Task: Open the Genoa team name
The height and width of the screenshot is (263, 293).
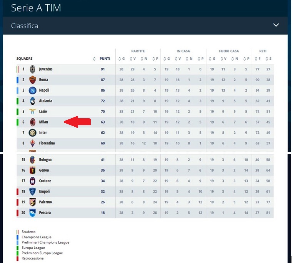Action: (44, 170)
